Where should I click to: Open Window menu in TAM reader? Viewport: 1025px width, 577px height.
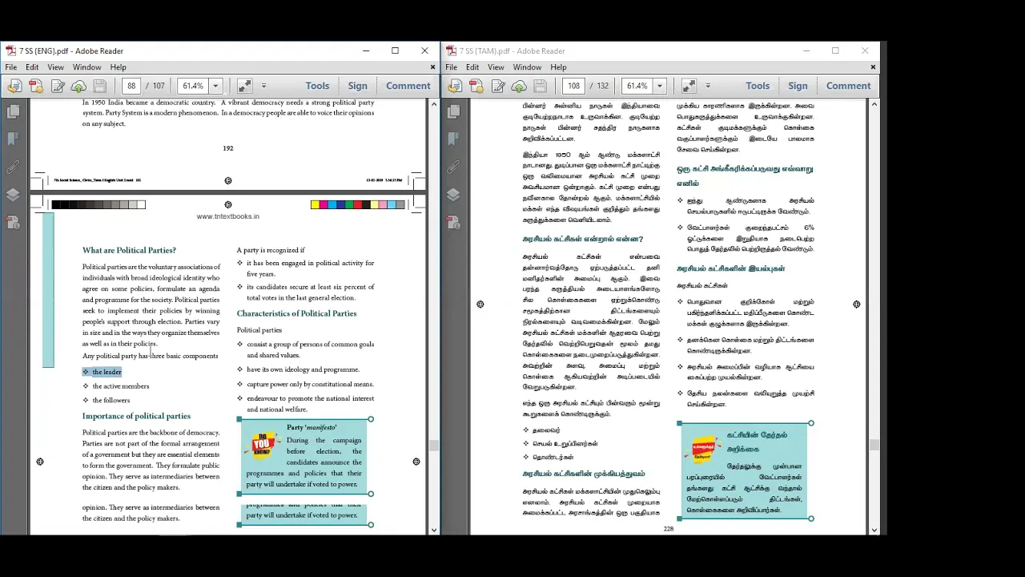click(x=527, y=67)
